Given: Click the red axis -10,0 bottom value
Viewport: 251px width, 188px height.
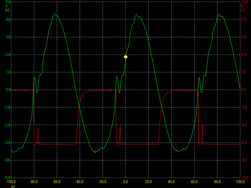Looking at the screenshot, I should pyautogui.click(x=245, y=178).
